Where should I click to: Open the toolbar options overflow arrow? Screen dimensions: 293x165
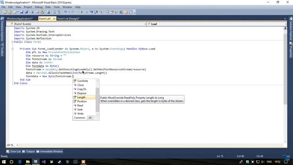134,12
